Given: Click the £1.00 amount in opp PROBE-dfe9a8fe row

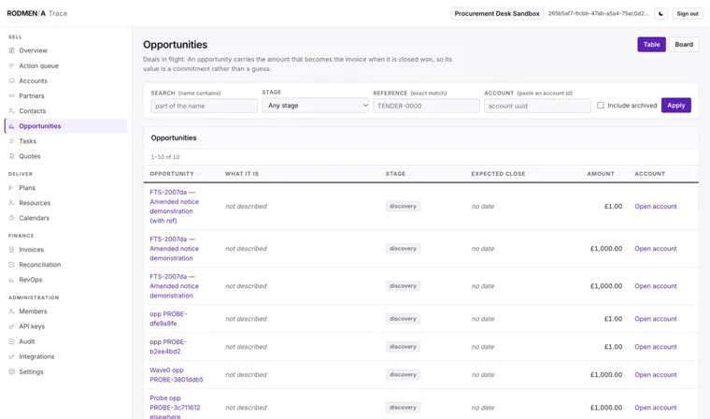Looking at the screenshot, I should (x=613, y=319).
